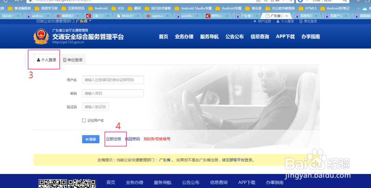Viewport: 371px width, 188px height.
Task: Switch to the scrollview browser tab
Action: coord(188,16)
